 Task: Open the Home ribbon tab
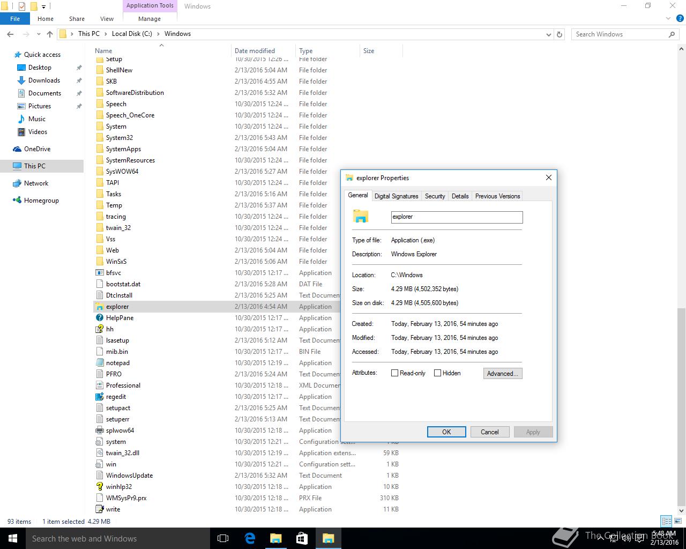pos(46,19)
